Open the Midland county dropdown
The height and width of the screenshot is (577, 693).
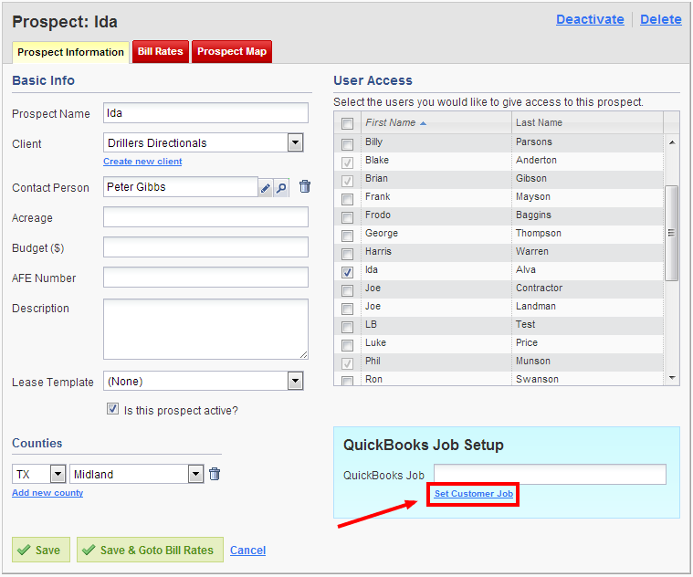pos(195,474)
